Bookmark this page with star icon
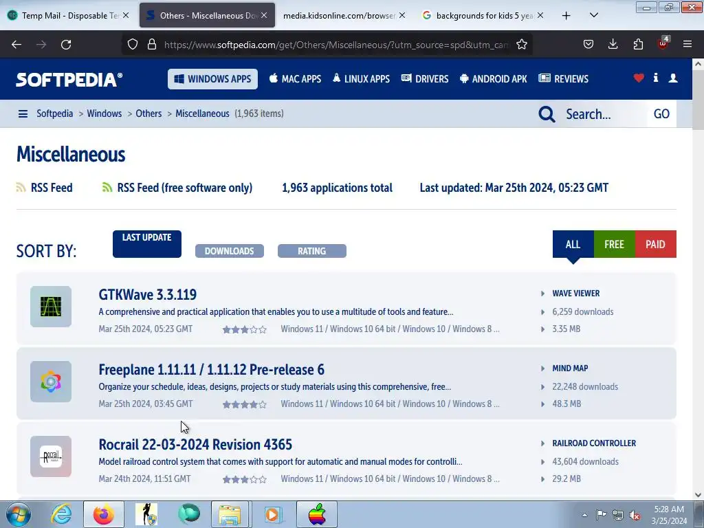 (x=522, y=45)
